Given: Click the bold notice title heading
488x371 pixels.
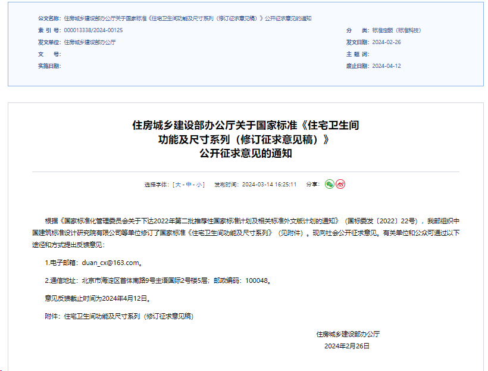Looking at the screenshot, I should [x=246, y=139].
